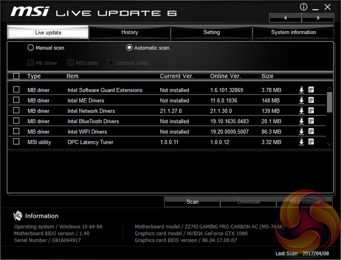This screenshot has height=260, width=341.
Task: Click current version 1.0.0.11
Action: point(169,142)
